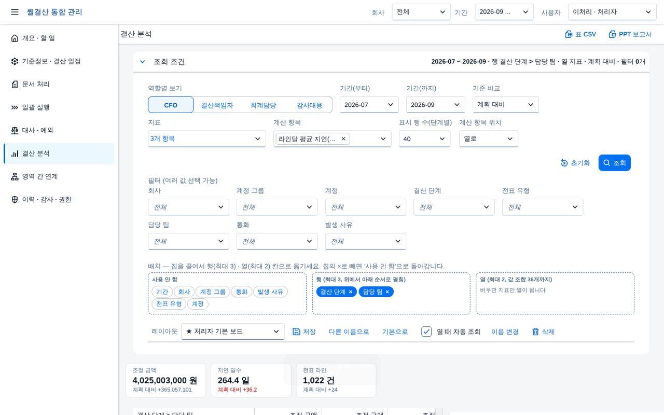Screen dimensions: 664x415
Task: Select 결산 분석 in sidebar
Action: click(x=59, y=154)
